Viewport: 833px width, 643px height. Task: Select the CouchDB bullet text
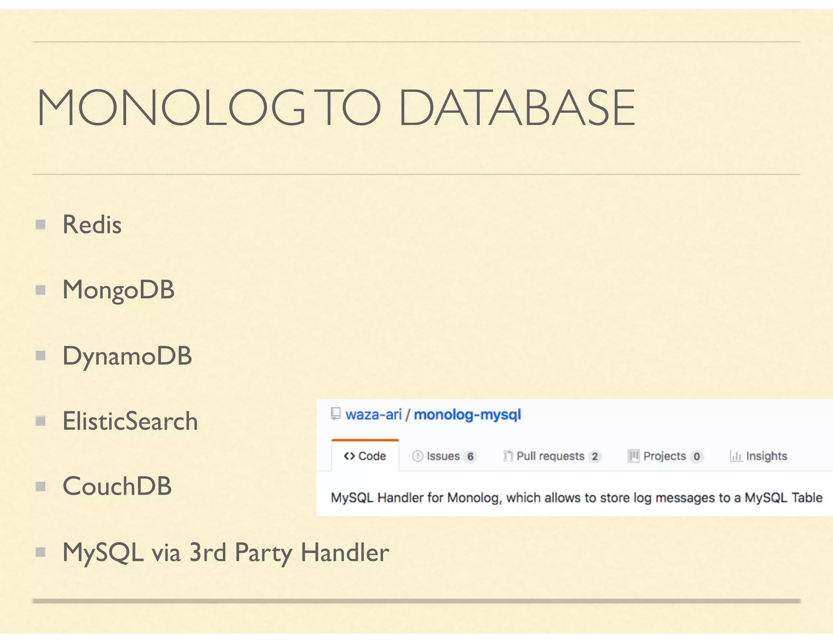[117, 486]
